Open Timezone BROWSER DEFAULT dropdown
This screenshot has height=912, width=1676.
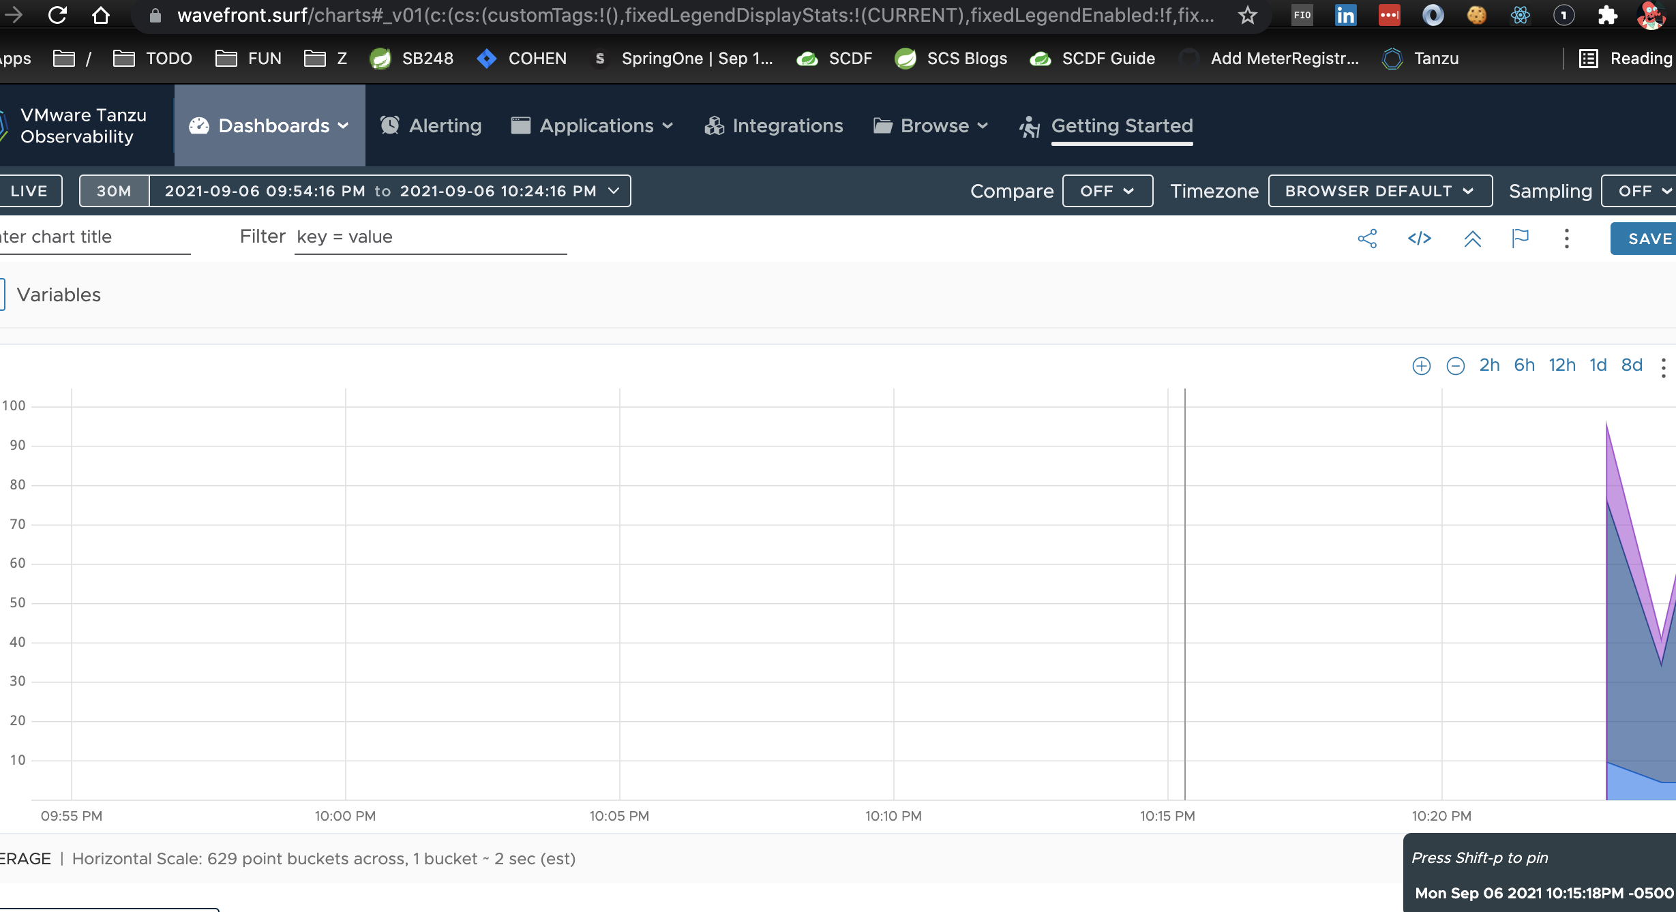point(1379,191)
